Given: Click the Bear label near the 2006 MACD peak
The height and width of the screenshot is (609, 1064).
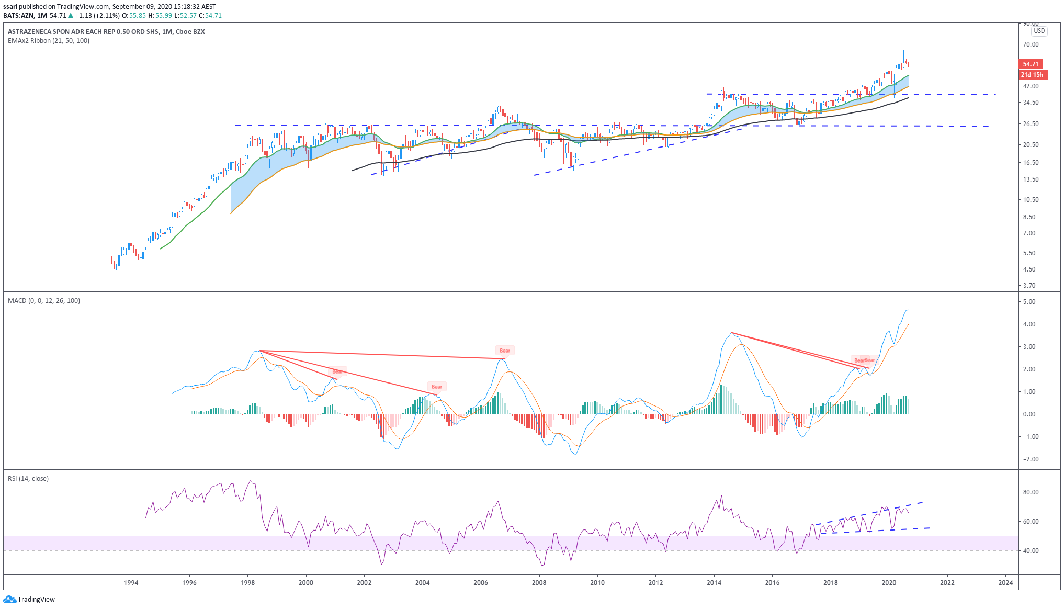Looking at the screenshot, I should coord(505,351).
